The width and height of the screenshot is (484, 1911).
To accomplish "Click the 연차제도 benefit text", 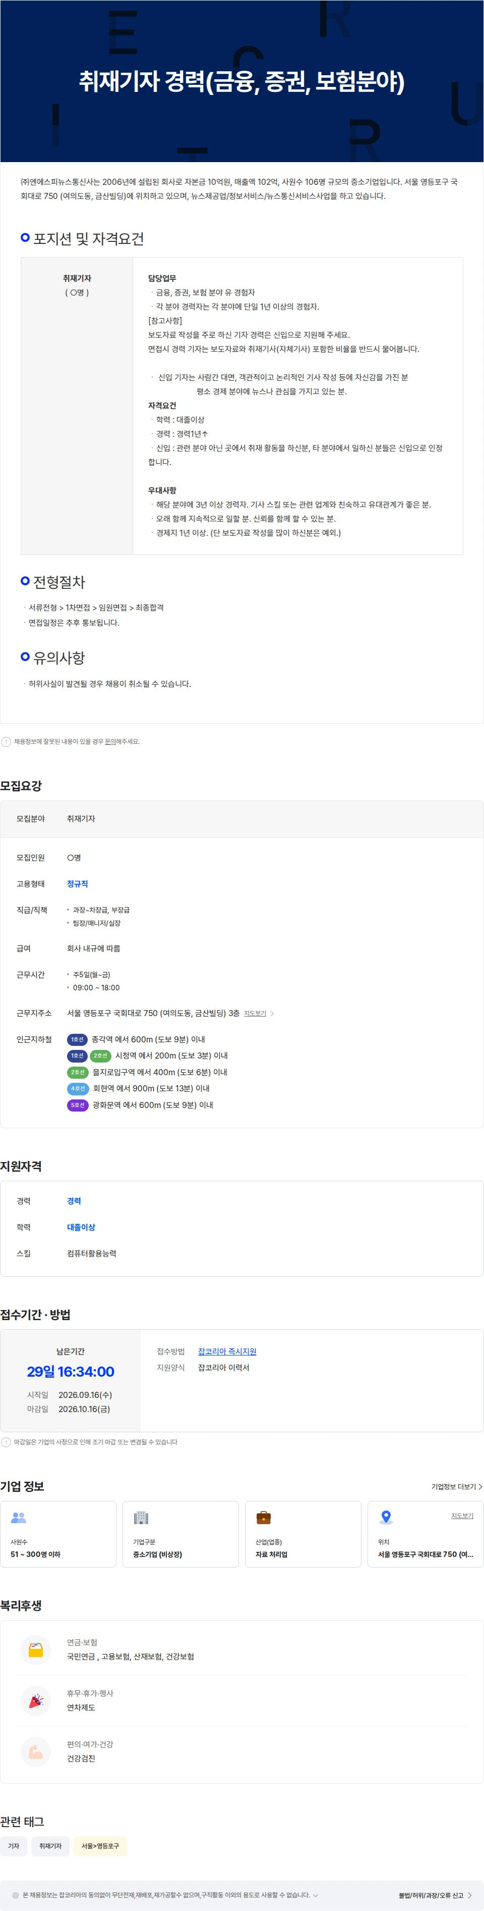I will pos(81,1707).
